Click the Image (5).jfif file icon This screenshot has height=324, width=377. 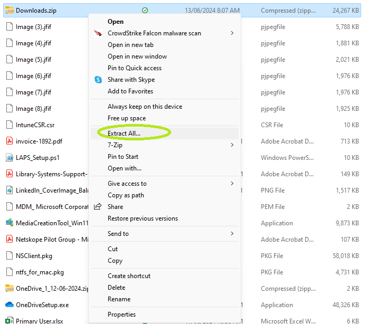(x=10, y=60)
